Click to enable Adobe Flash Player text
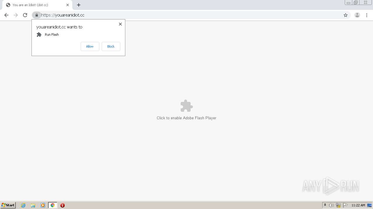The width and height of the screenshot is (373, 209). (186, 118)
